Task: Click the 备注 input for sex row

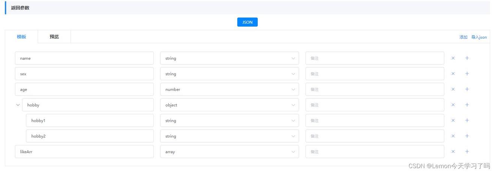Action: 374,74
